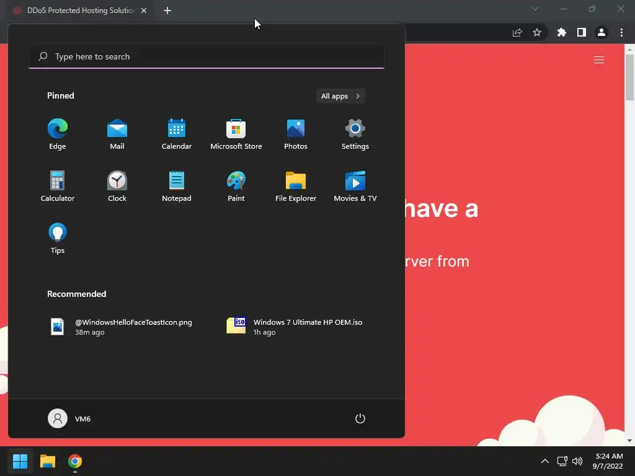Click the power button in Start menu
This screenshot has height=476, width=635.
click(360, 418)
